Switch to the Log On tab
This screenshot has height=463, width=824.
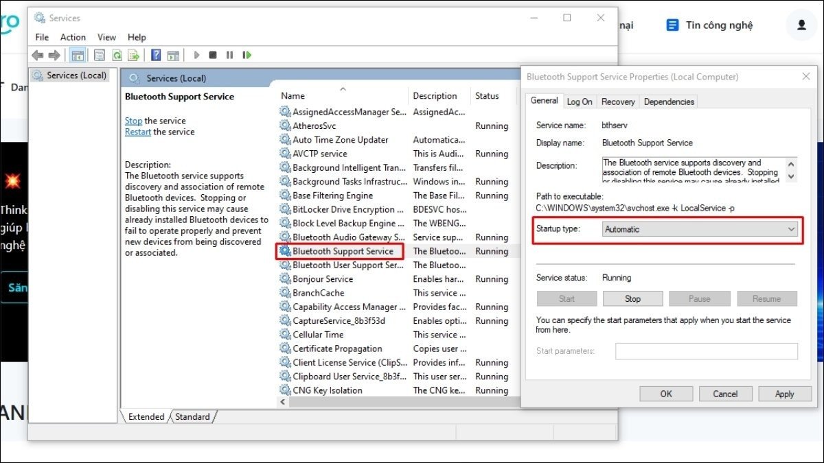pyautogui.click(x=580, y=102)
